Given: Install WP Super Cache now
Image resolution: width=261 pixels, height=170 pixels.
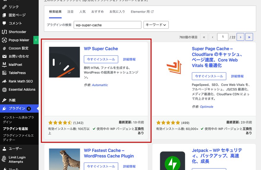Looking at the screenshot, I should [x=101, y=59].
